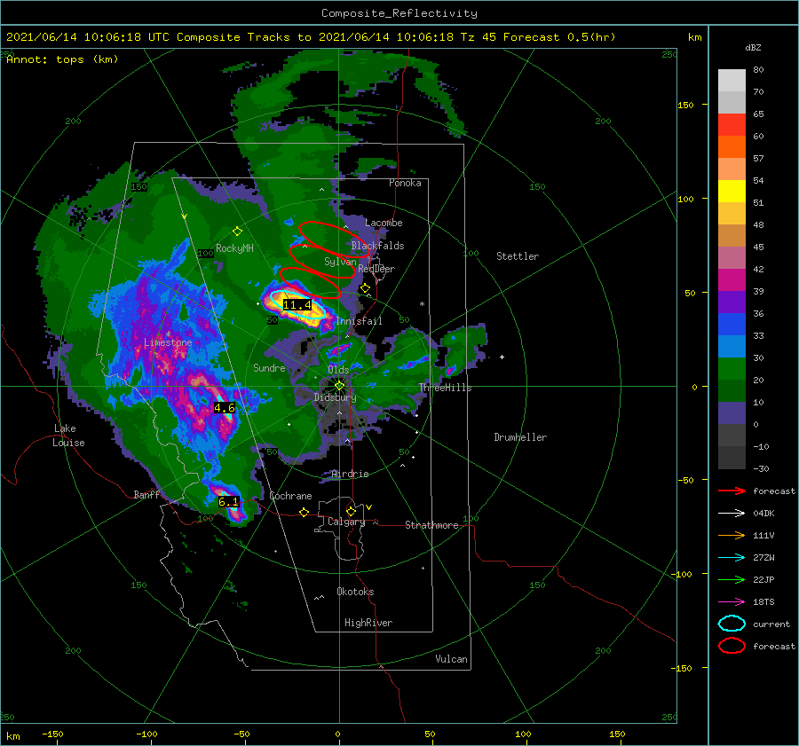This screenshot has width=799, height=746.
Task: Click the Airdrie label
Action: click(x=350, y=474)
